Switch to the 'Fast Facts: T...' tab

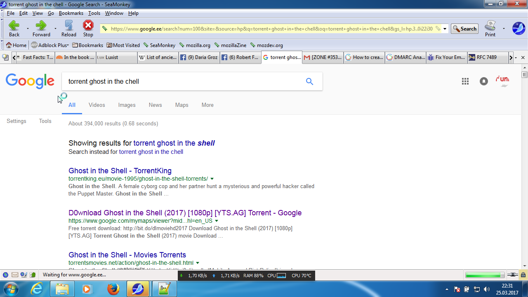[x=36, y=57]
